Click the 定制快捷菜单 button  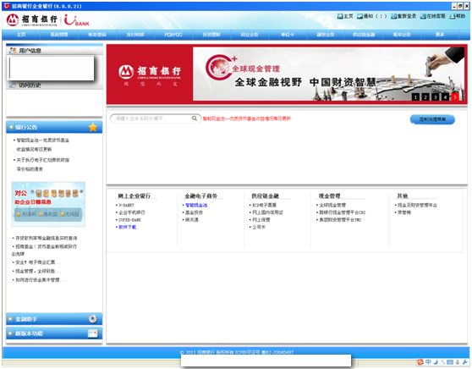pos(432,119)
